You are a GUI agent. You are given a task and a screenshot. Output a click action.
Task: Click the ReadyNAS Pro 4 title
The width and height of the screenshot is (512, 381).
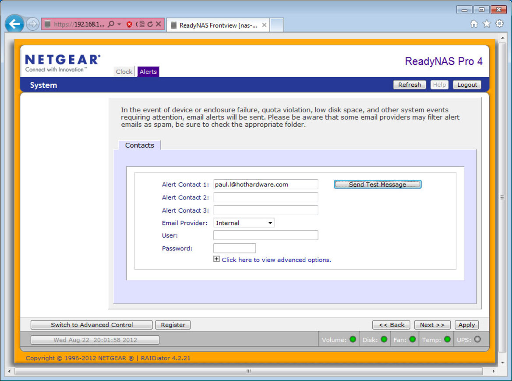click(x=444, y=61)
